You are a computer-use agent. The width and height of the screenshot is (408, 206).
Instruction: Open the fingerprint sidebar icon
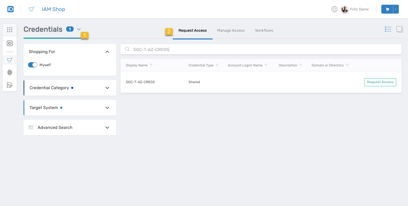point(10,72)
